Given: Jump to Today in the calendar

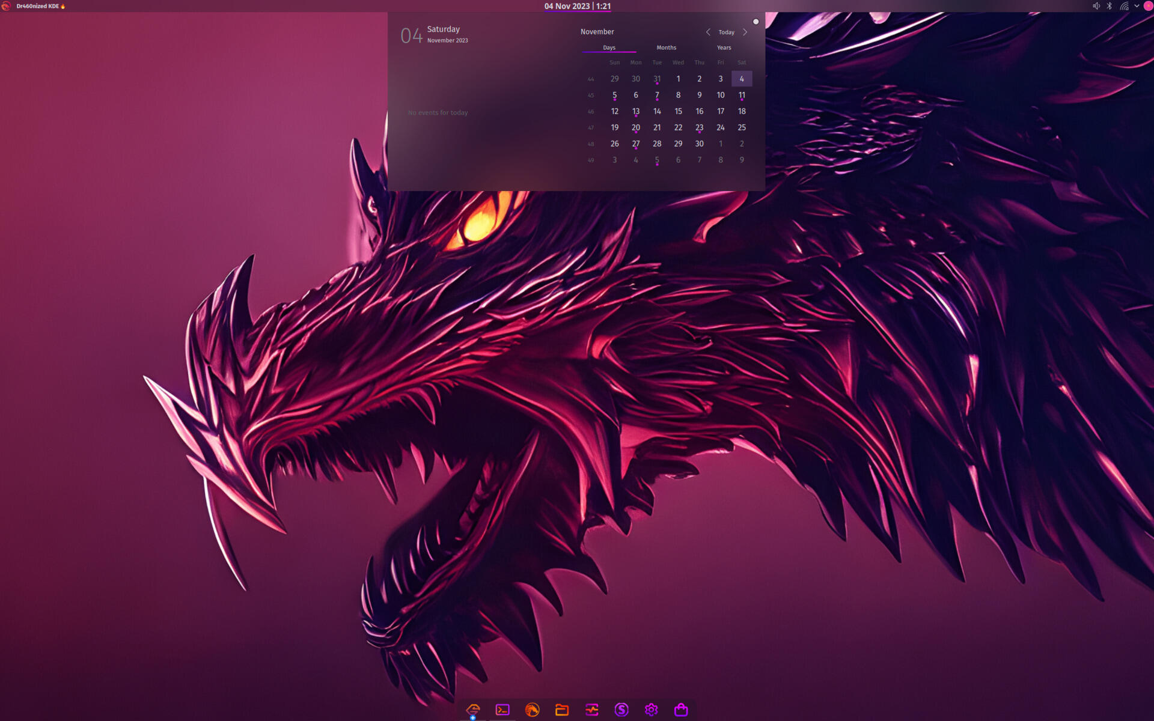Looking at the screenshot, I should pyautogui.click(x=727, y=32).
